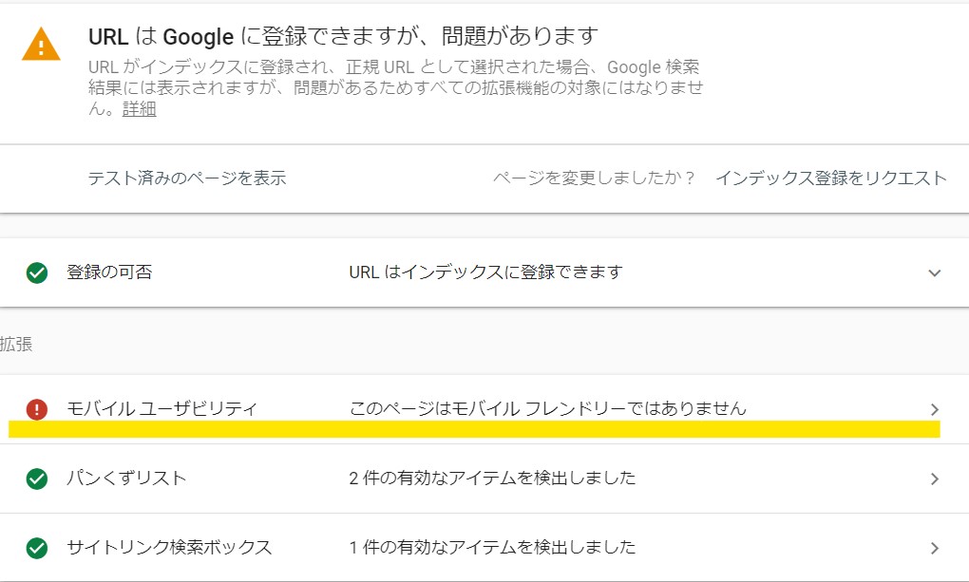This screenshot has width=969, height=582.
Task: Open モバイル ユーザビリティ details via right arrow
Action: click(x=935, y=409)
